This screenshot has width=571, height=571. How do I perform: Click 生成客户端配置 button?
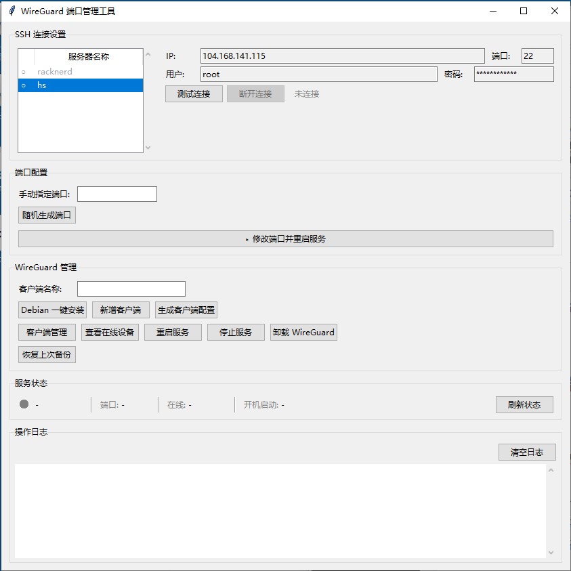[186, 310]
